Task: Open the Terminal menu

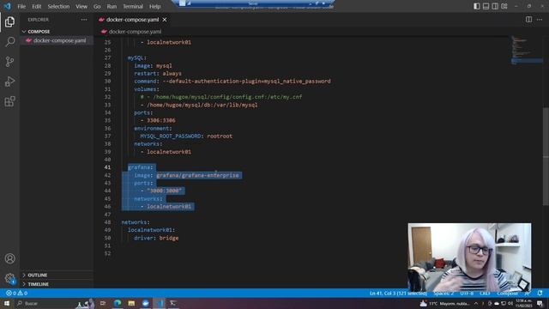Action: click(x=133, y=6)
